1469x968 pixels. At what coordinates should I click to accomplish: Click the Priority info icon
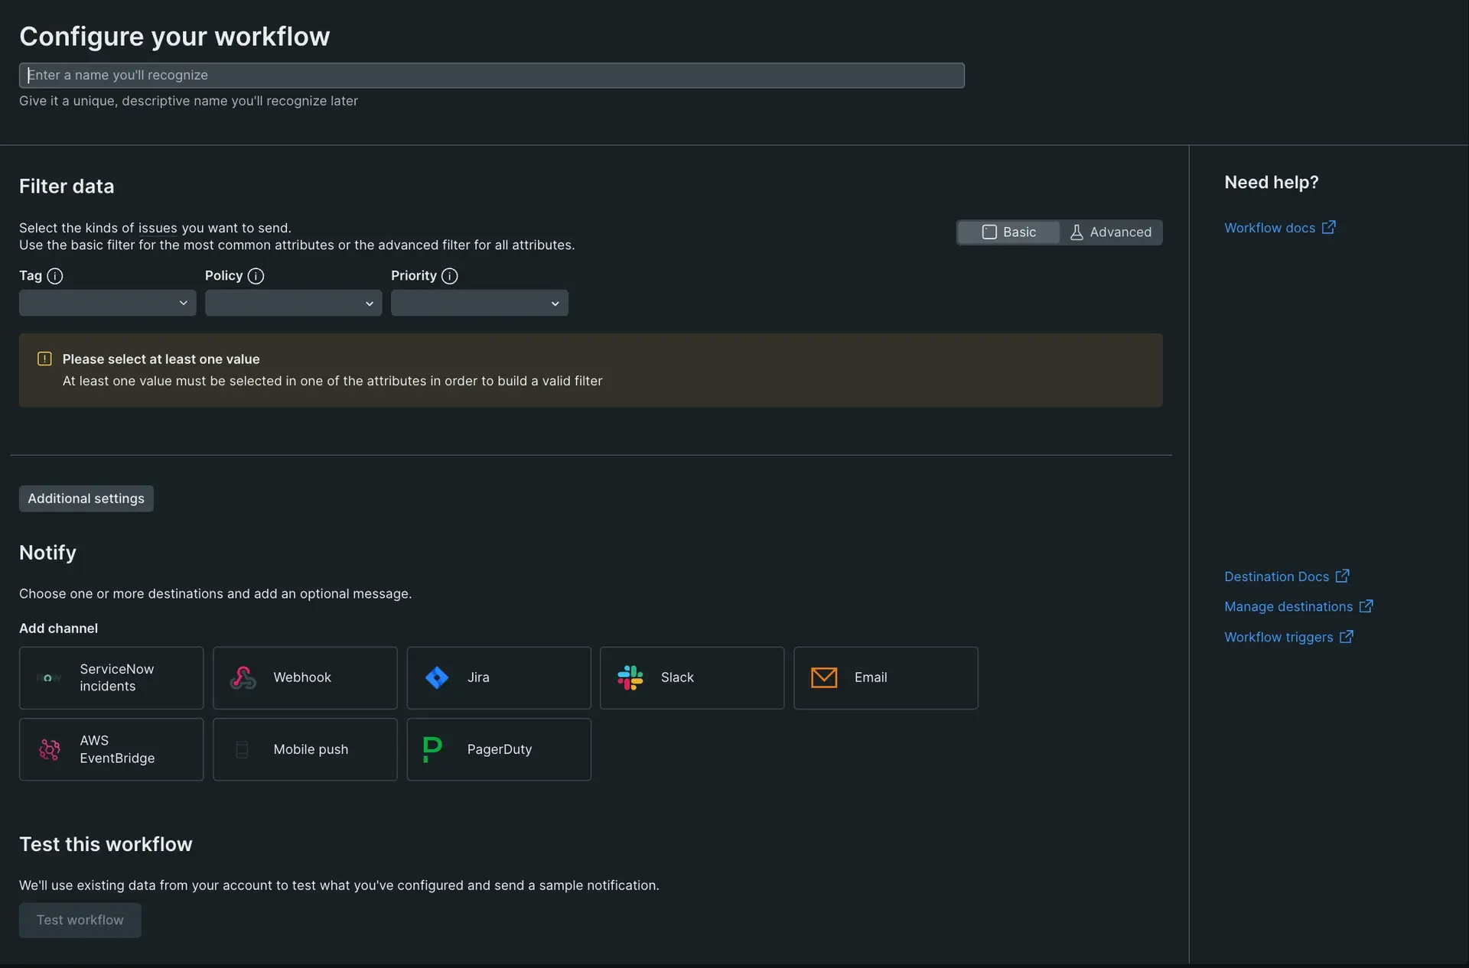450,276
